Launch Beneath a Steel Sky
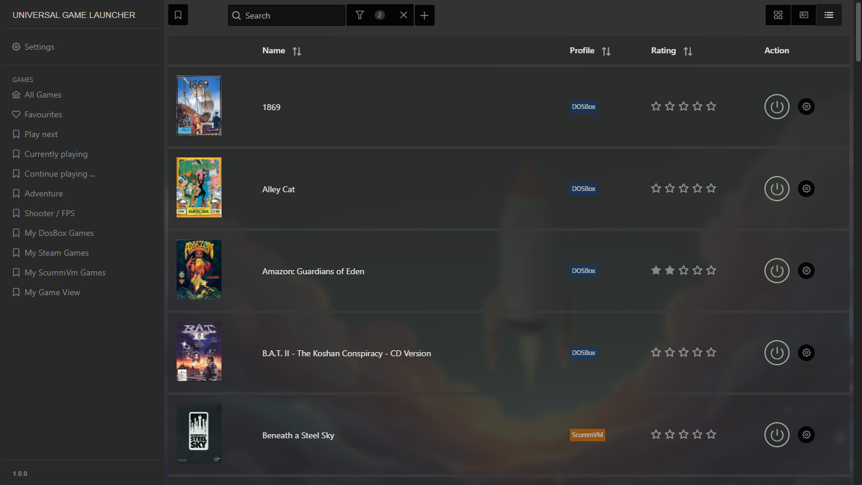 coord(776,435)
